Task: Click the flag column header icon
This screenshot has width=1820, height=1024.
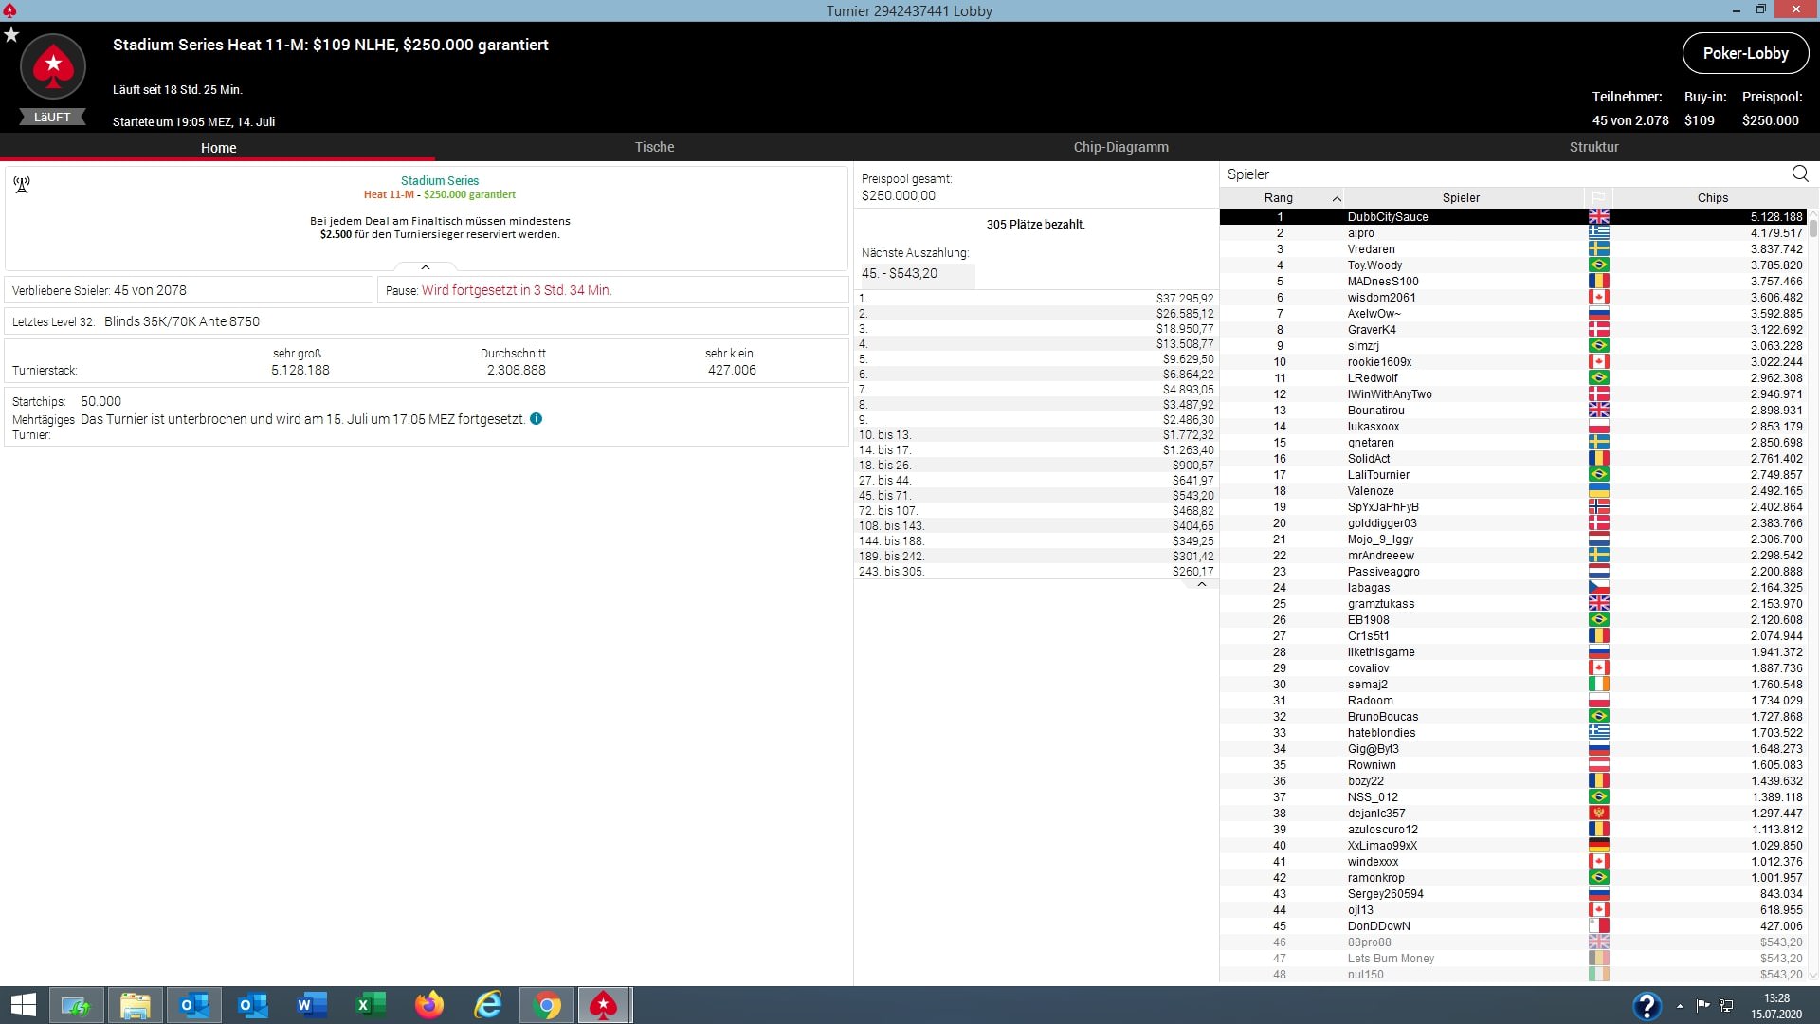Action: pos(1598,198)
